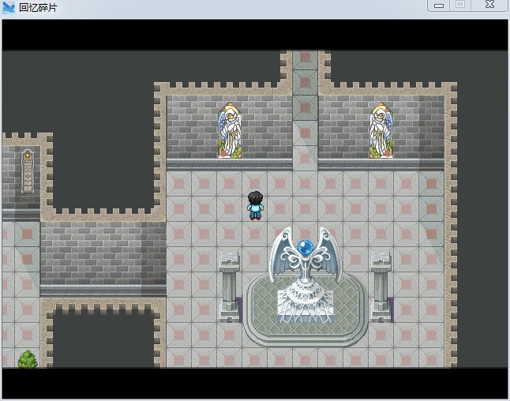Click the left stained glass angel window
510x401 pixels.
point(230,131)
